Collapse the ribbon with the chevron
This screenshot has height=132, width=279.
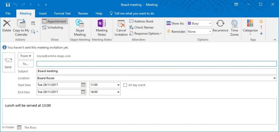[275, 40]
